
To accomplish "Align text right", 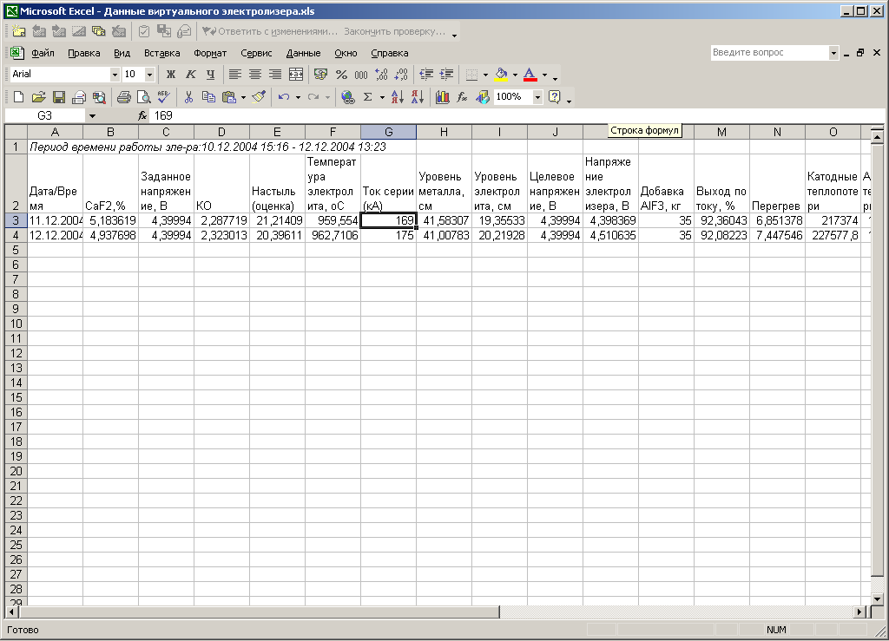I will [x=275, y=75].
